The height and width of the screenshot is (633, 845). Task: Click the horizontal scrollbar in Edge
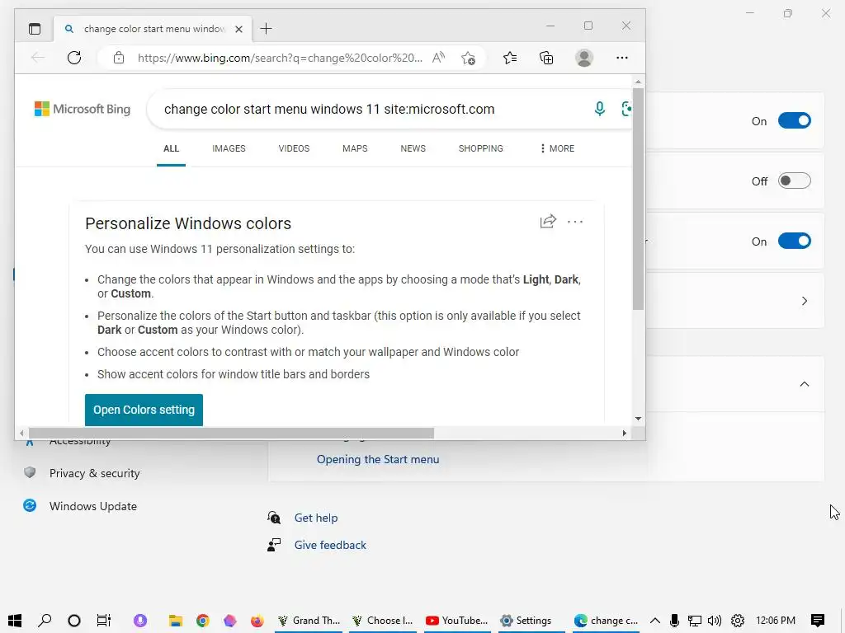point(231,434)
